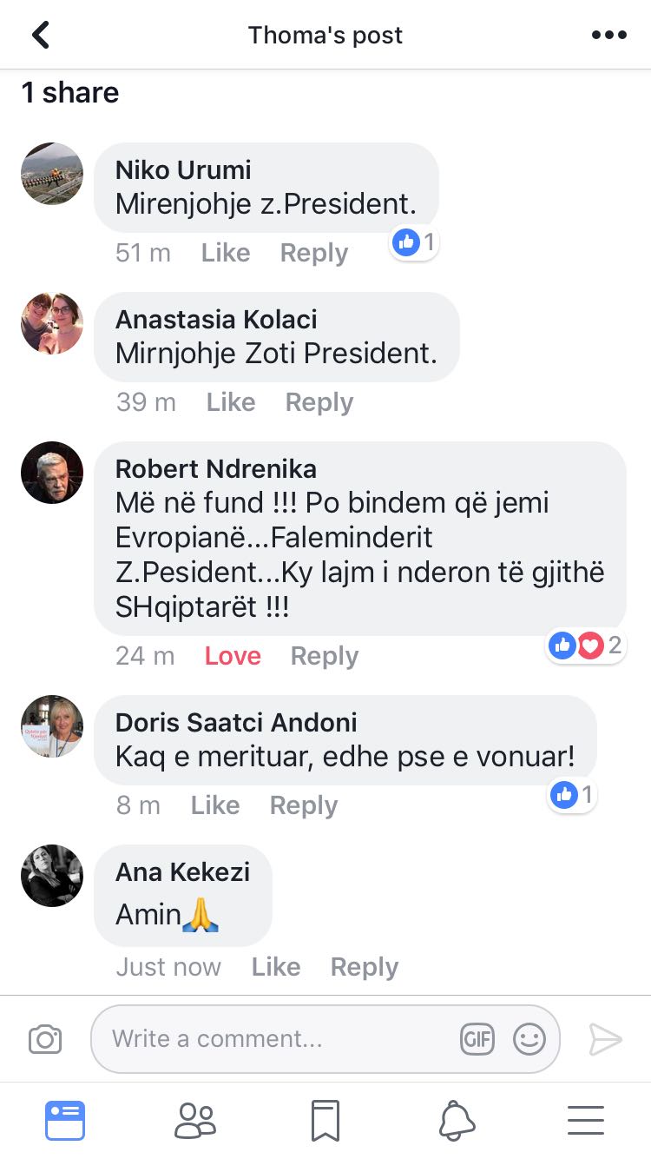Like Ana Kekezi's comment

coord(276,967)
